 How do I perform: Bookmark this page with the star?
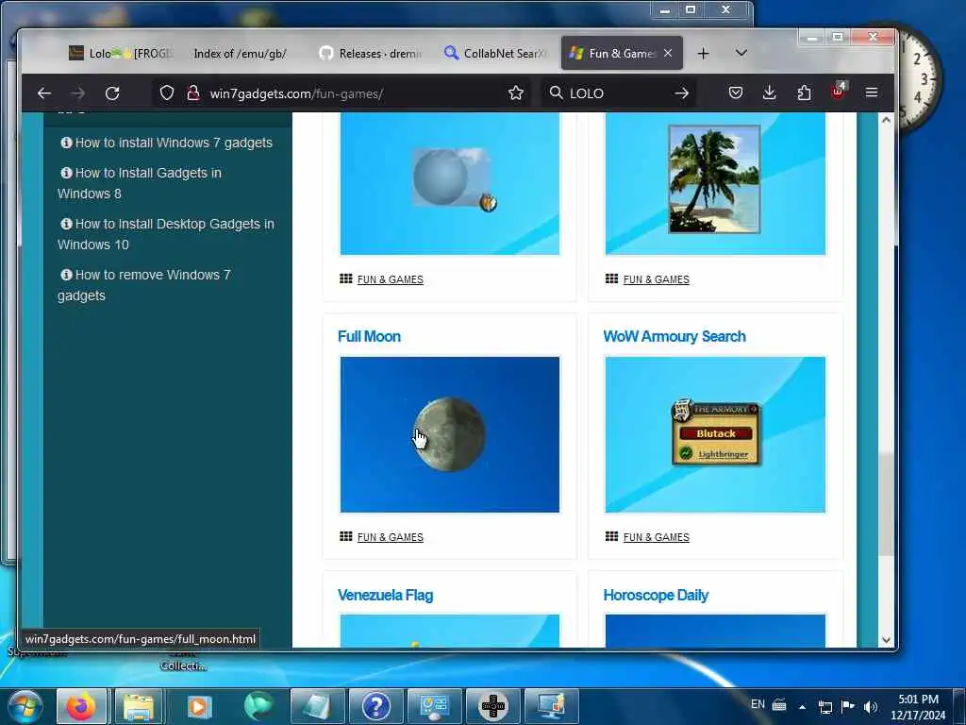[516, 93]
